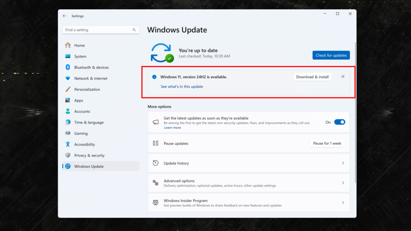Click Download & install button
The image size is (411, 231).
(x=312, y=77)
